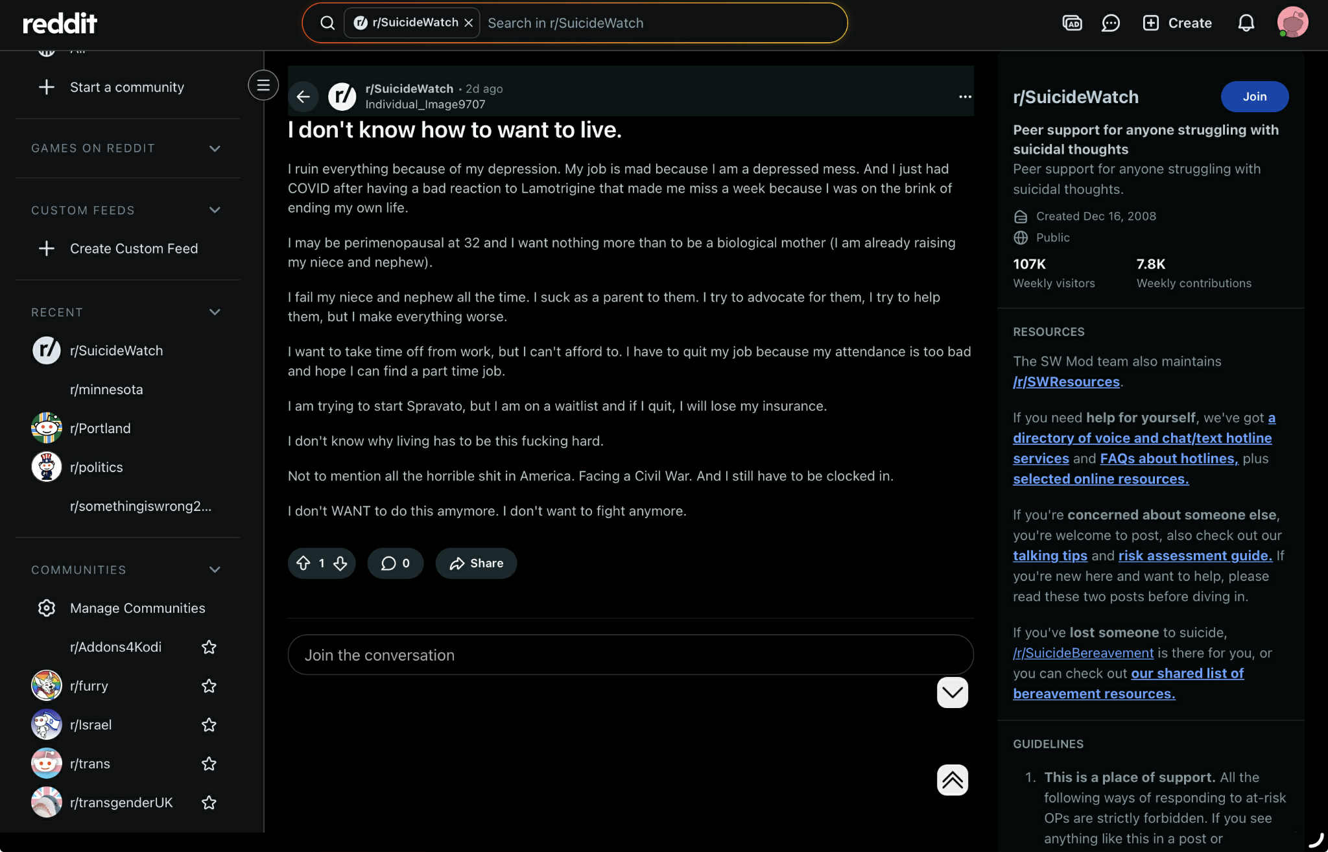
Task: Select Manage Communities
Action: (x=137, y=608)
